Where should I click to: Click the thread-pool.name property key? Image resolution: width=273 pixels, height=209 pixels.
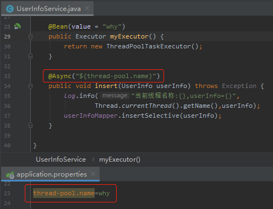(64, 193)
